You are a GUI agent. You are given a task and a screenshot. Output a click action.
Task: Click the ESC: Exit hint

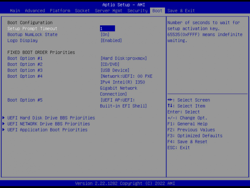pyautogui.click(x=179, y=148)
